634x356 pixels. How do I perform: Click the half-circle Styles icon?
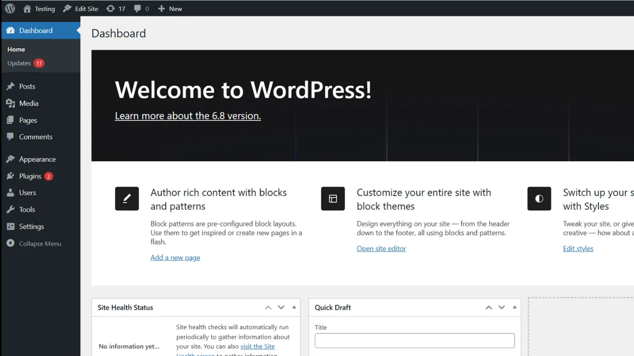click(x=539, y=198)
